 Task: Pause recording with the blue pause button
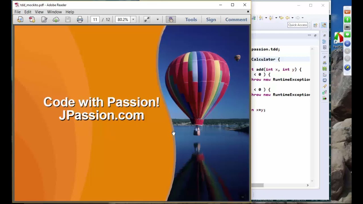[x=347, y=43]
